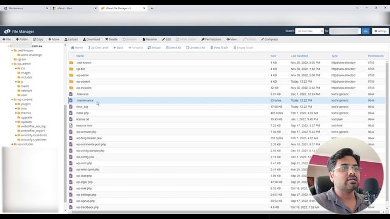Click the cPanel logo in File Manager header
This screenshot has height=219, width=390.
[x=7, y=32]
